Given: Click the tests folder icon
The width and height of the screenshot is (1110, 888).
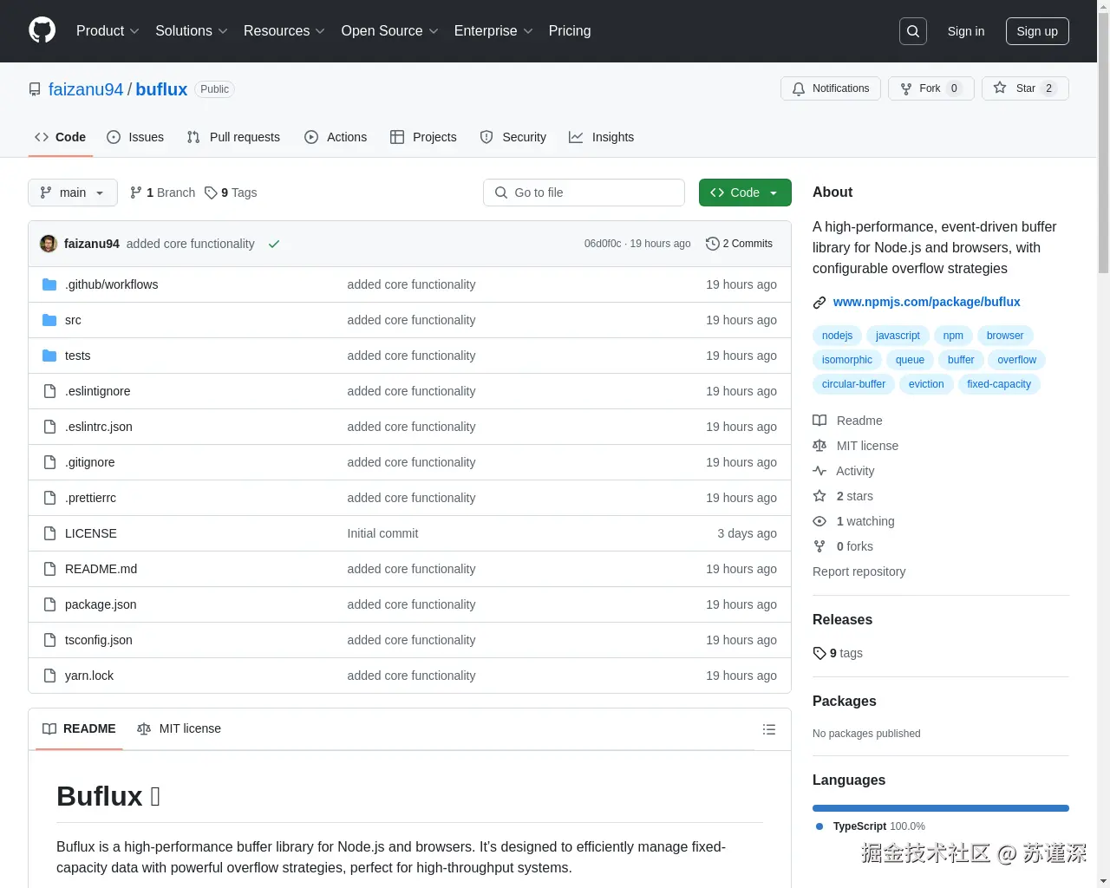Looking at the screenshot, I should point(49,355).
